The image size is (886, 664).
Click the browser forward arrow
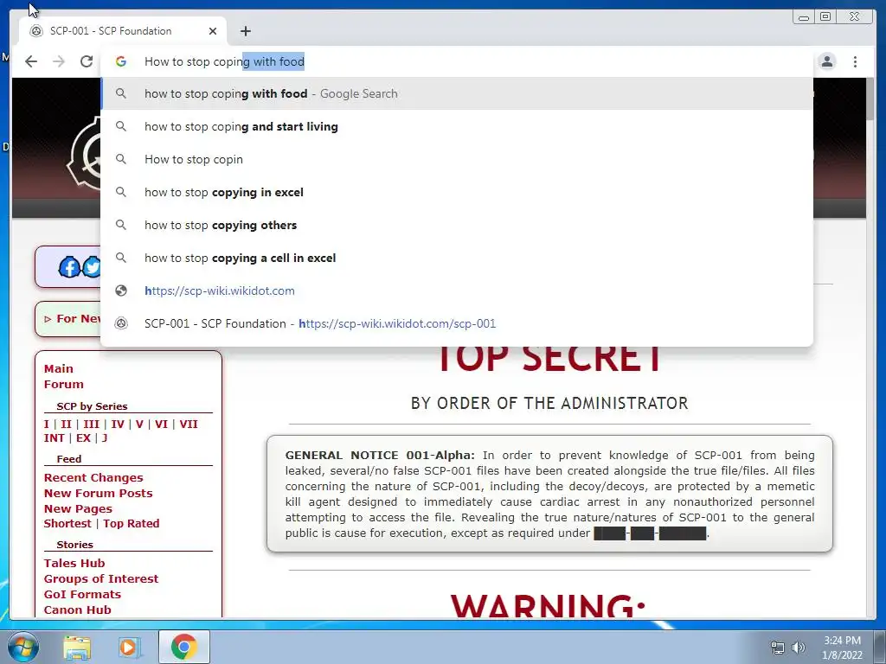click(x=59, y=61)
